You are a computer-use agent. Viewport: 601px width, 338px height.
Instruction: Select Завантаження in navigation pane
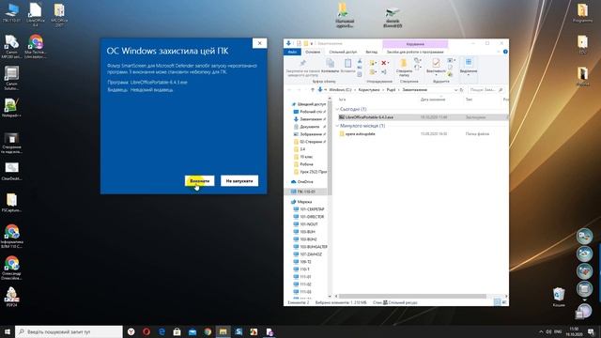pos(310,119)
